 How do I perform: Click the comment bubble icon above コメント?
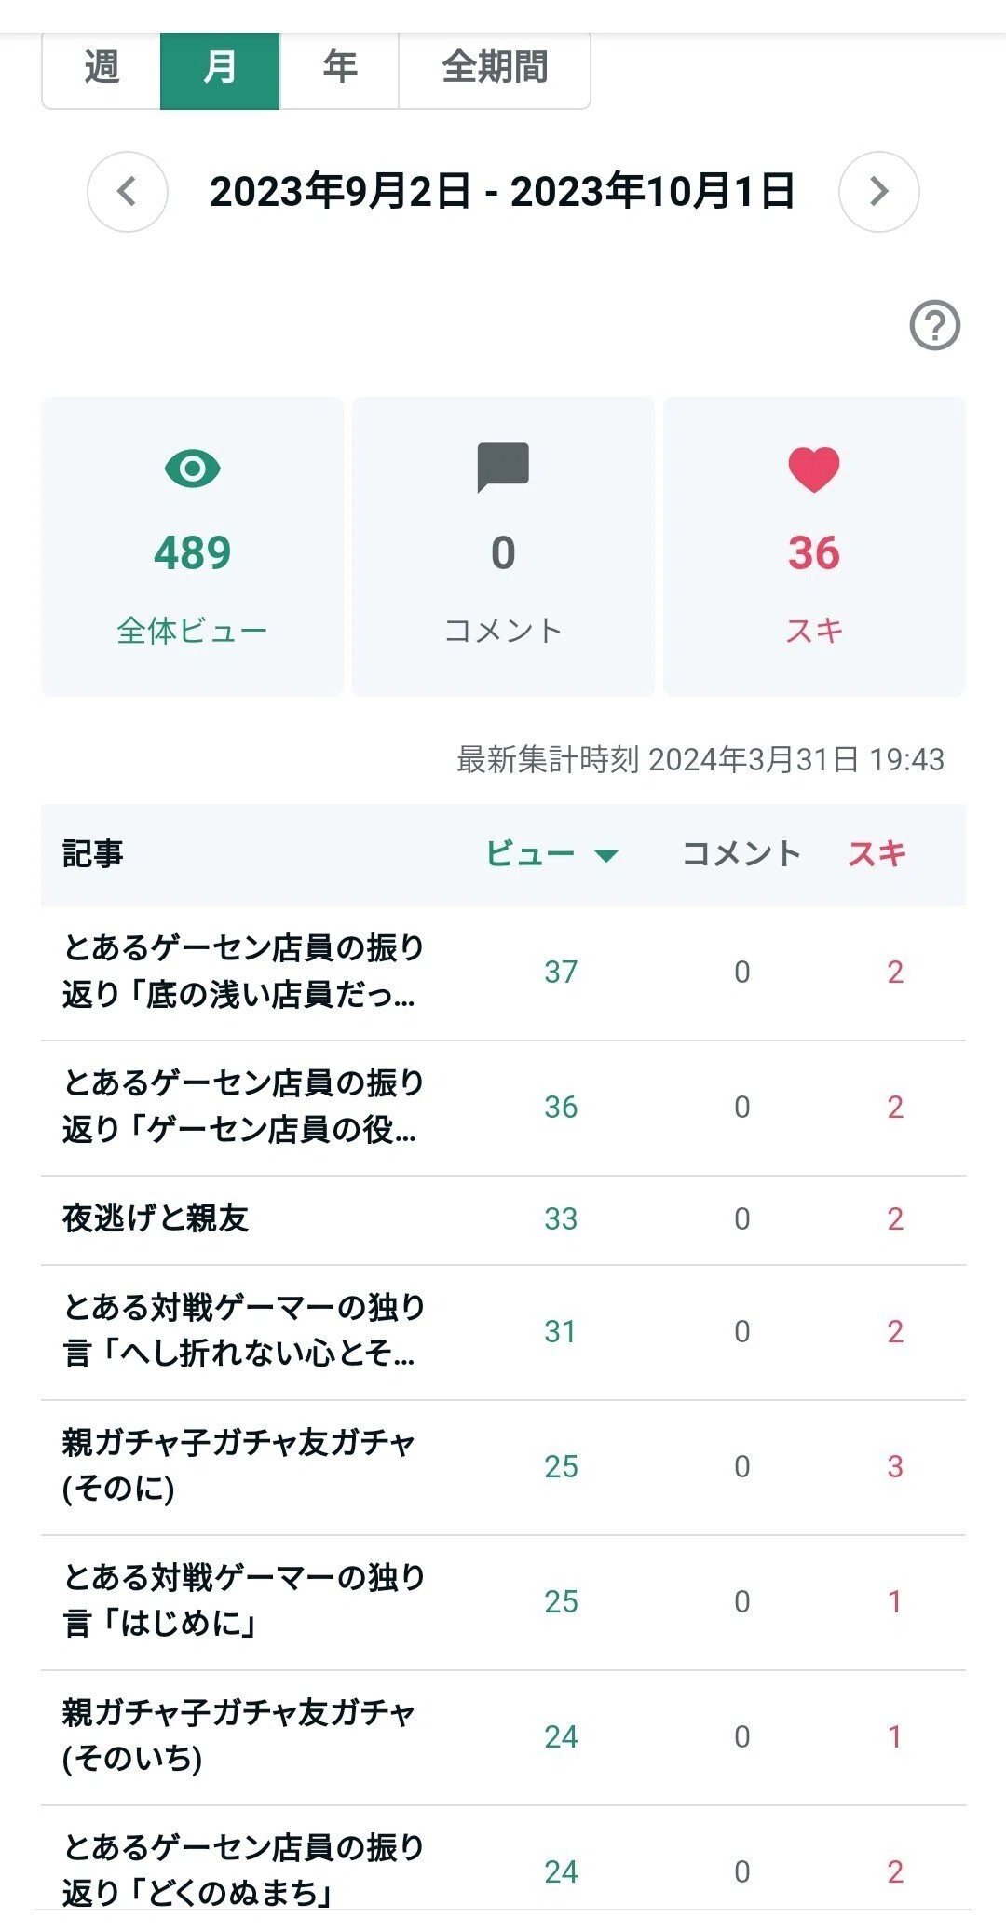[503, 468]
